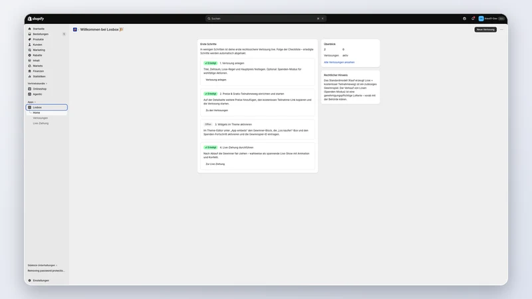Click the store avatar in top bar
The image size is (532, 299).
click(481, 19)
